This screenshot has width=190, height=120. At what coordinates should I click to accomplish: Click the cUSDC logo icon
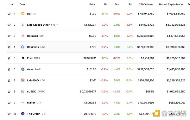click(x=23, y=92)
